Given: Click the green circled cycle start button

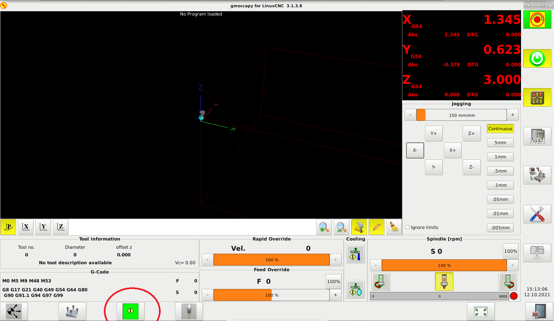Looking at the screenshot, I should [x=131, y=311].
